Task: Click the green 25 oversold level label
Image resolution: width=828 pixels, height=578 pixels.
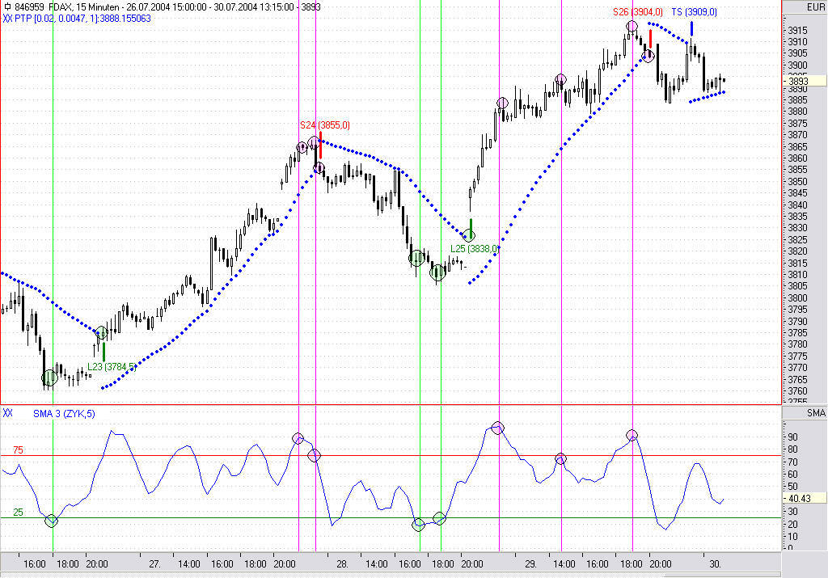Action: 18,513
